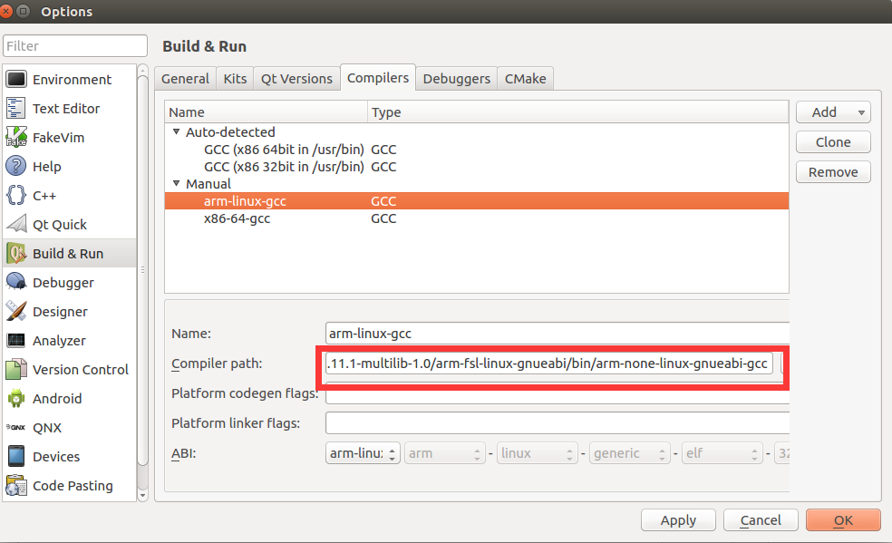Open the ABI architecture dropdown showing arm
The height and width of the screenshot is (543, 892).
point(444,452)
